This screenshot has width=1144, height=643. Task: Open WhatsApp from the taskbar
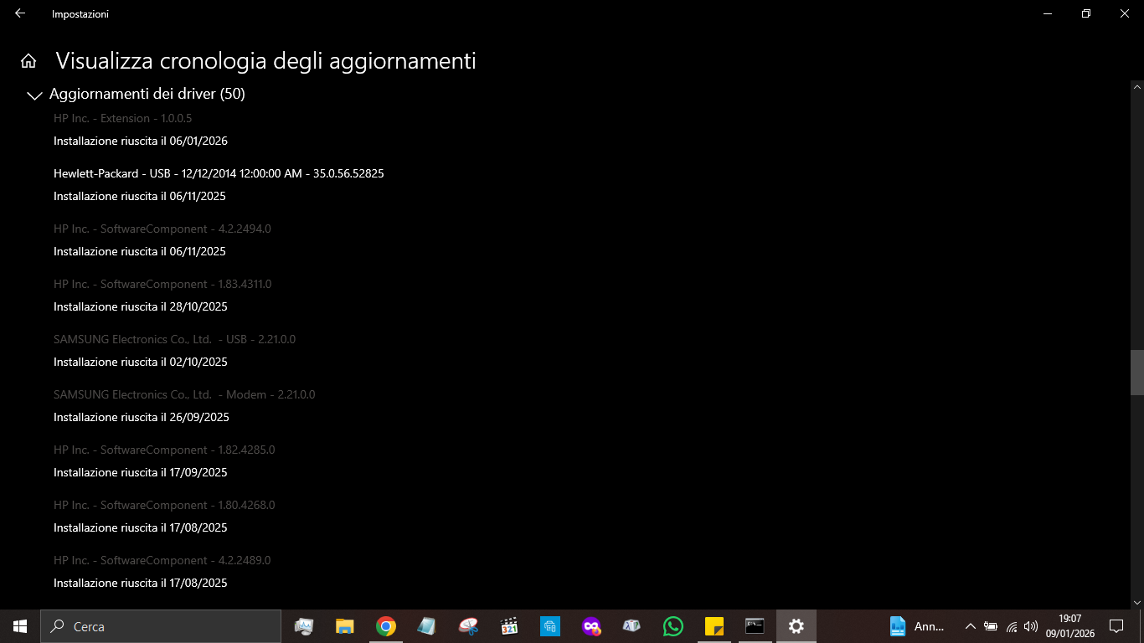673,626
